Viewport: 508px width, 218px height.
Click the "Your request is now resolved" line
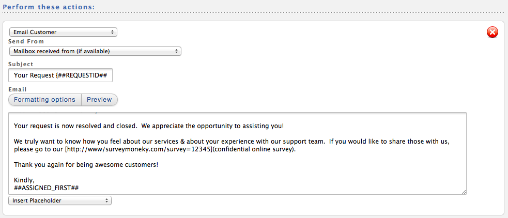[149, 126]
